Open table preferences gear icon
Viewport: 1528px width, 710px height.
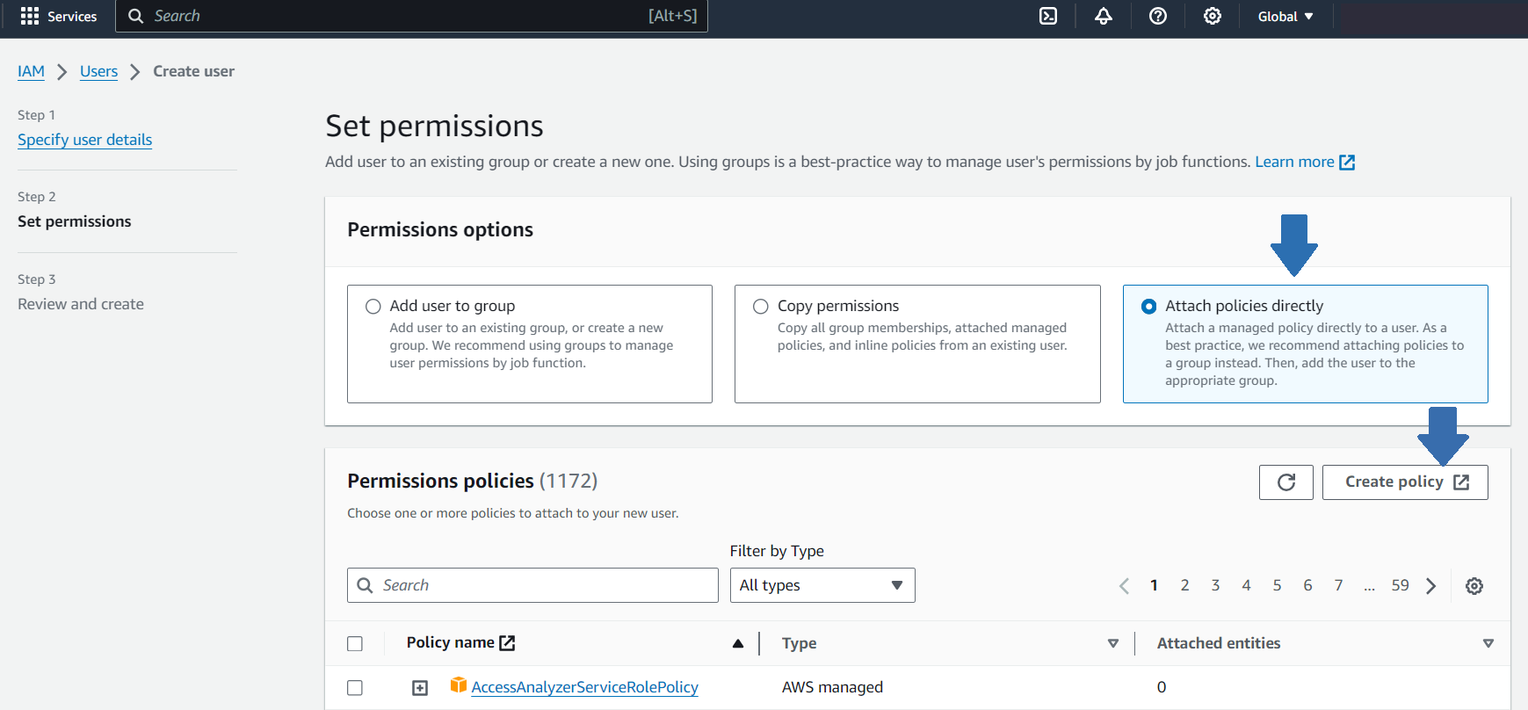coord(1474,586)
